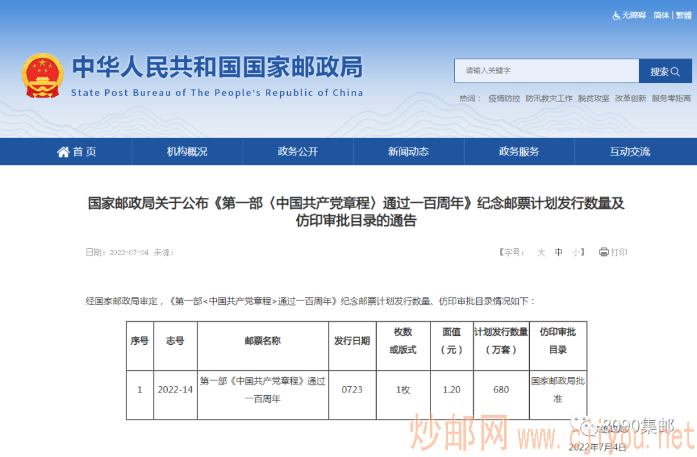Click the article headline text
This screenshot has width=697, height=457.
click(x=356, y=211)
